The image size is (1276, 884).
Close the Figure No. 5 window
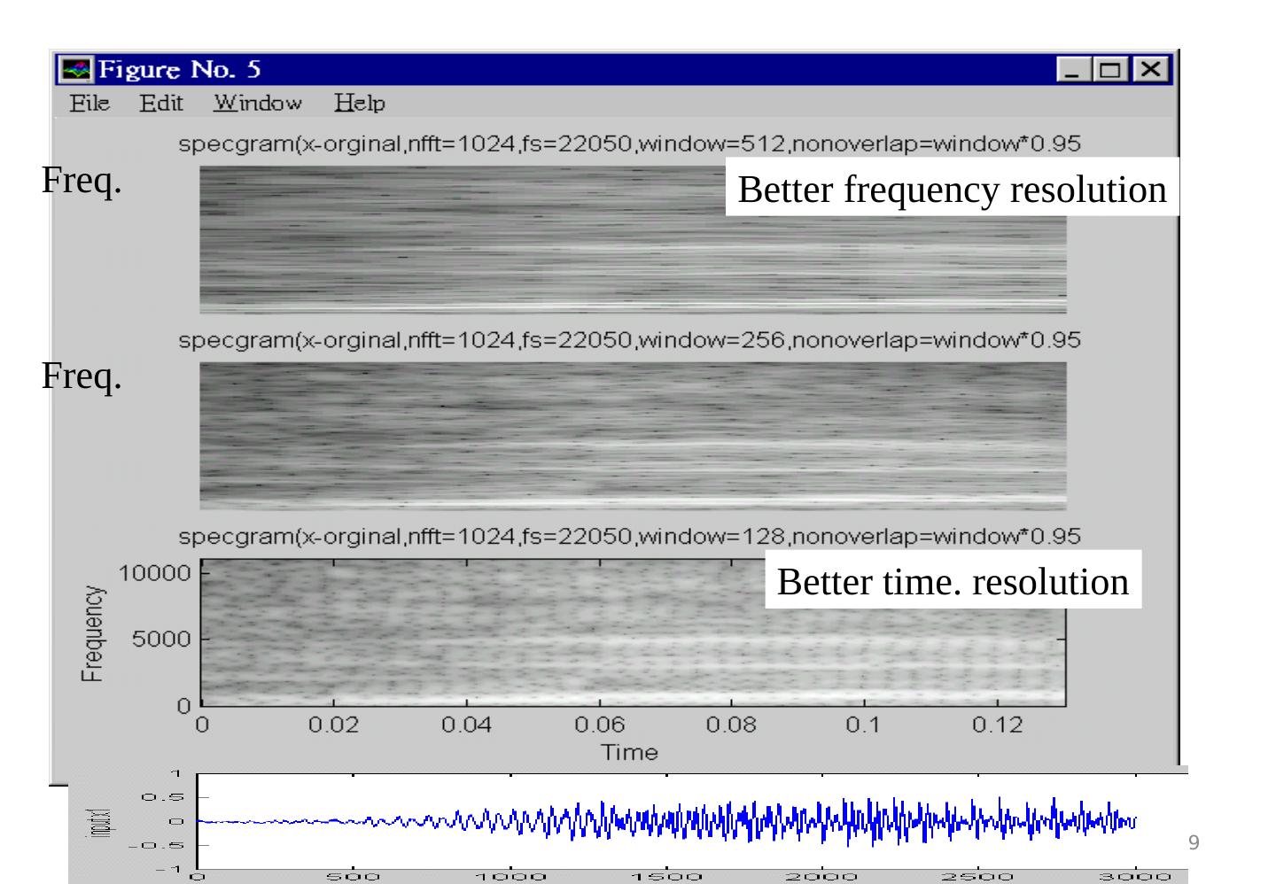pos(1150,69)
